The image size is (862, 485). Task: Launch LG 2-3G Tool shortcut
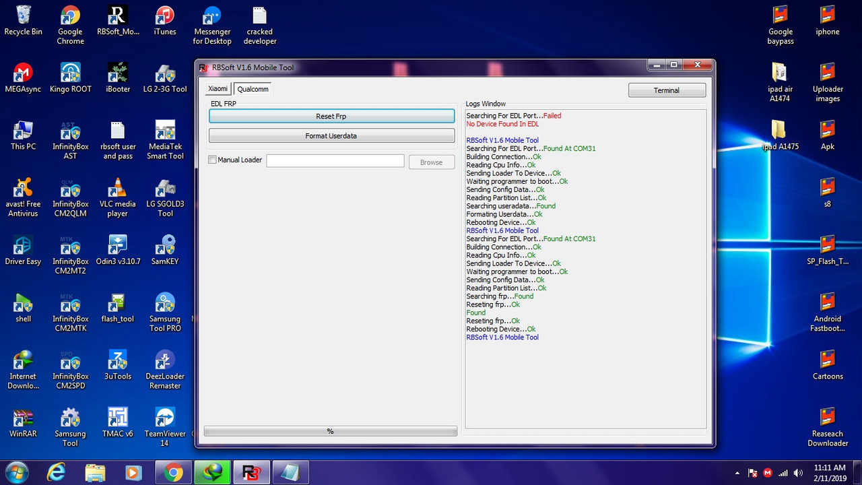[165, 78]
